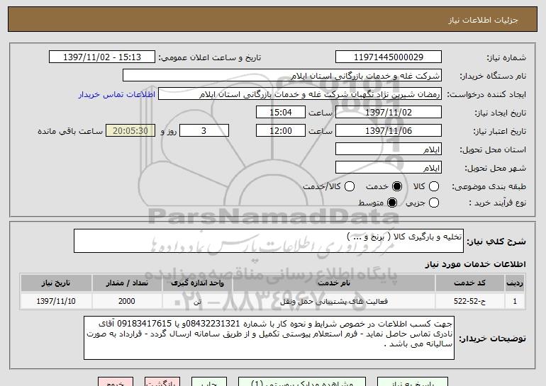Click the نوع فرآیند خرید label
The height and width of the screenshot is (386, 546).
[x=497, y=203]
